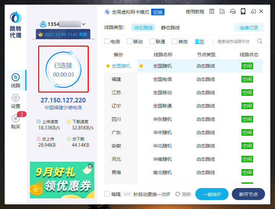Close the 9月好礼 coupon ad banner
The image size is (275, 209).
point(90,166)
